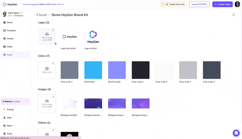This screenshot has height=139, width=242.
Task: Click the Credits remaining badge
Action: coord(173,4)
